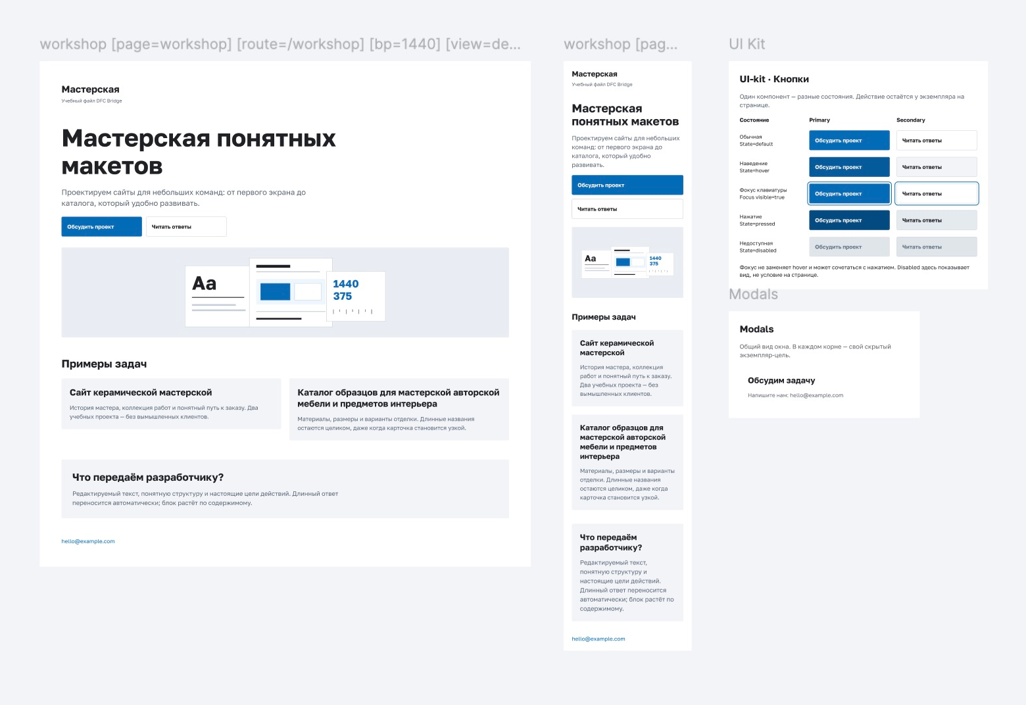Screen dimensions: 1026x705
Task: Select the hero illustration in the desktop frame
Action: [285, 293]
